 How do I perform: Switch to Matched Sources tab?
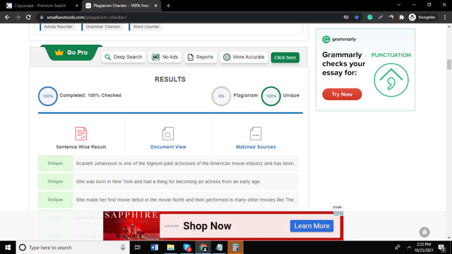click(256, 147)
